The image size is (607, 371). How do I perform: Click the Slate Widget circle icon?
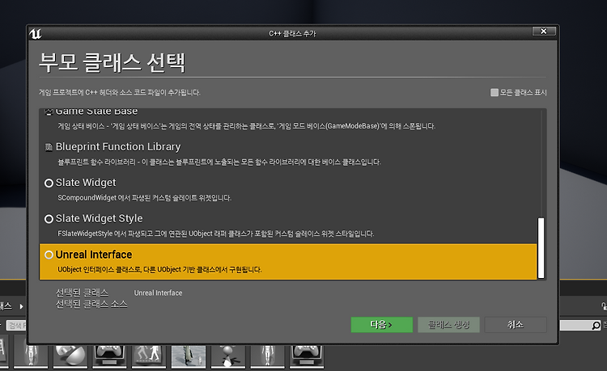tap(49, 183)
